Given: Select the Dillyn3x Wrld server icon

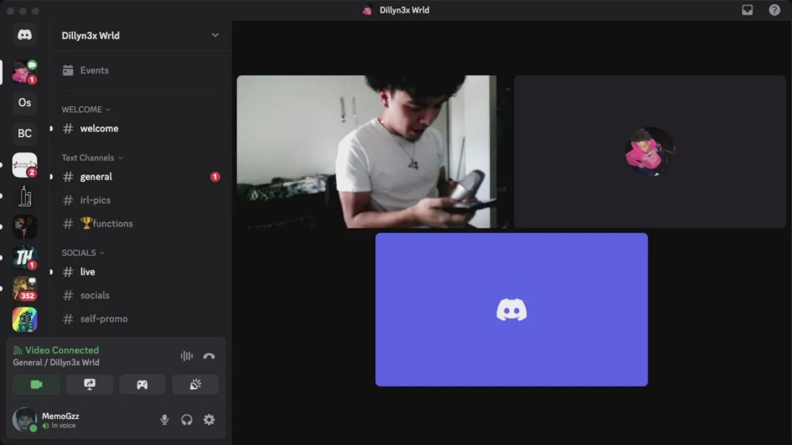Looking at the screenshot, I should [x=25, y=72].
